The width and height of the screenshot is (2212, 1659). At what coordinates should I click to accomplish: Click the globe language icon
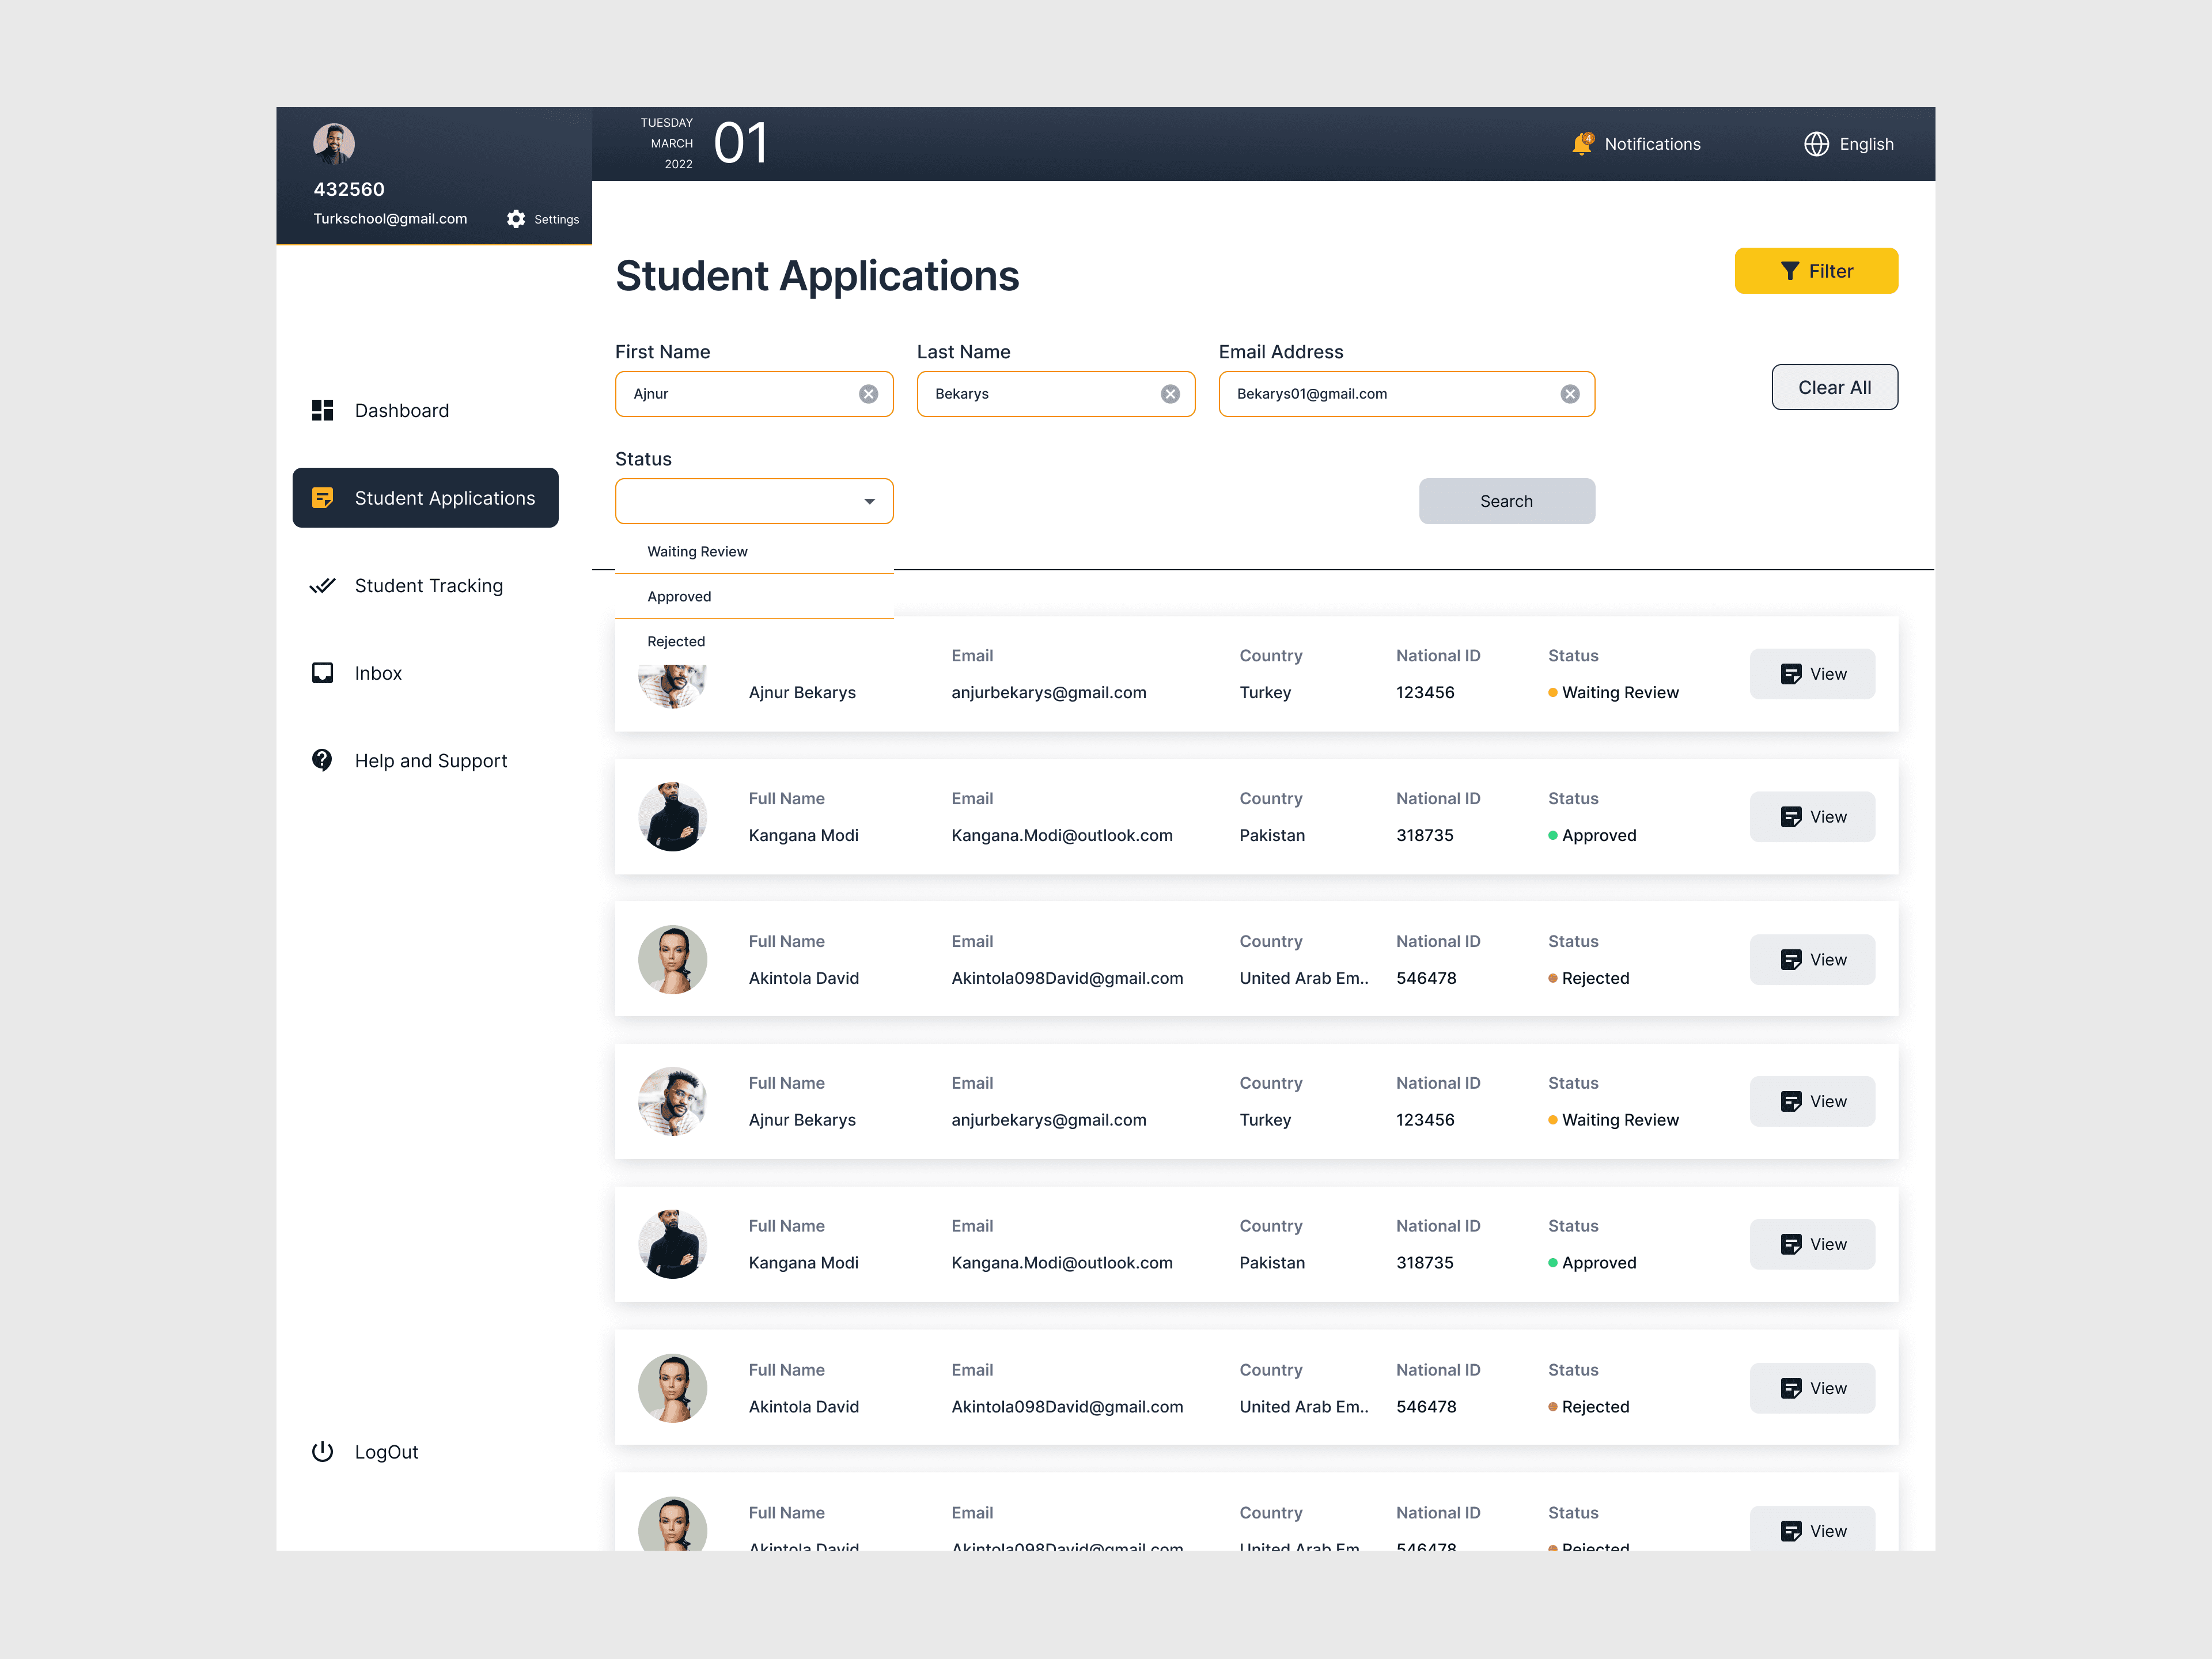pos(1816,144)
